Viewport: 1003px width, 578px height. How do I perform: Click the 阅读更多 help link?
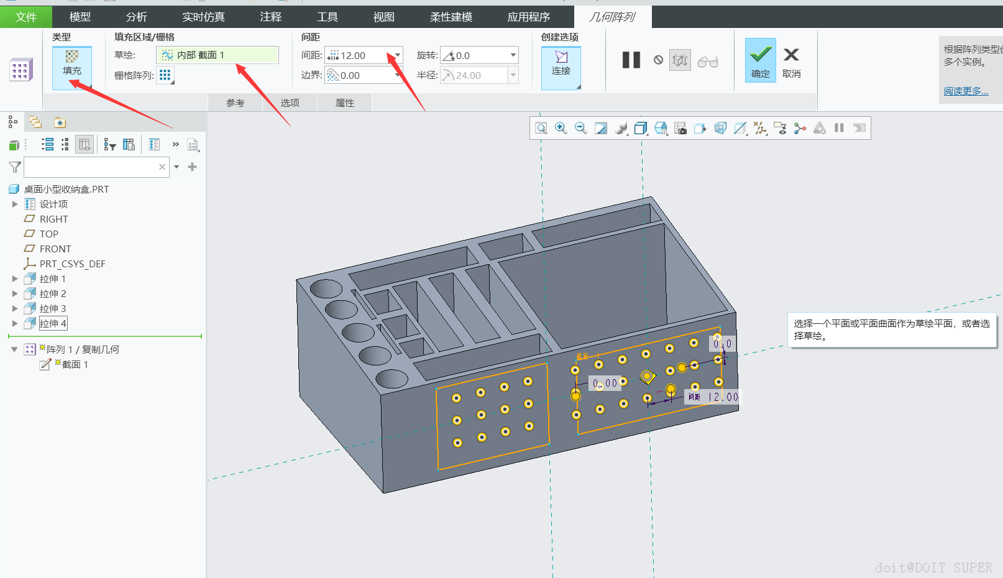(966, 91)
